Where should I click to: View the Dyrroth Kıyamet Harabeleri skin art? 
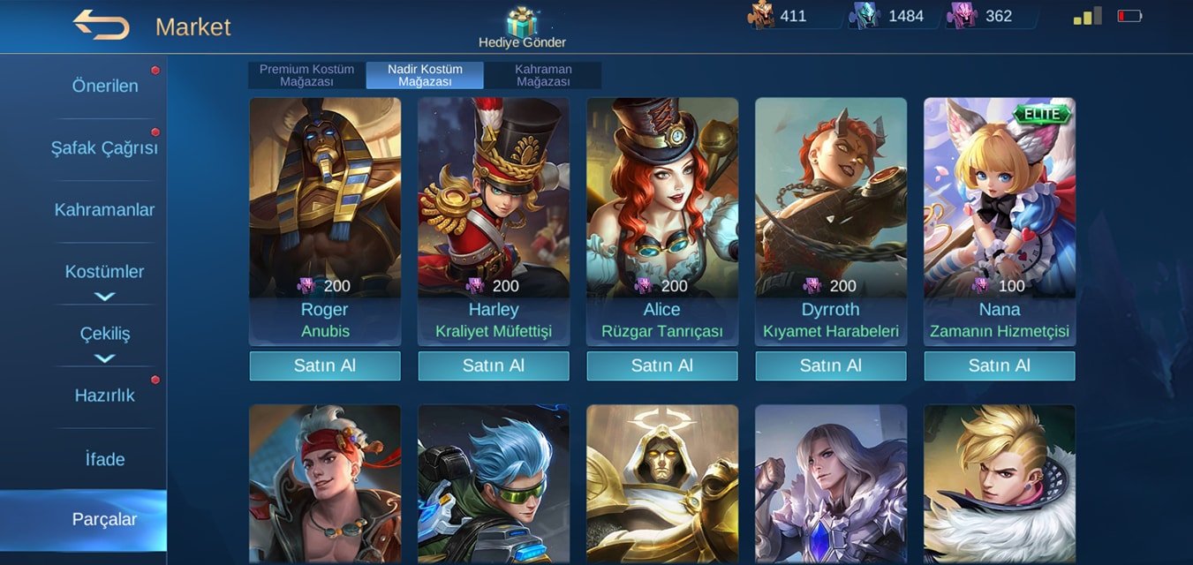pos(831,198)
